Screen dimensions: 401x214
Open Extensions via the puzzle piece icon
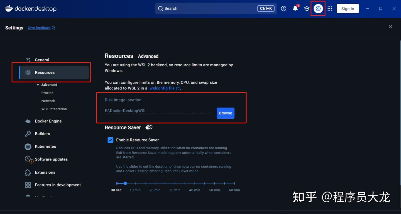[45, 172]
